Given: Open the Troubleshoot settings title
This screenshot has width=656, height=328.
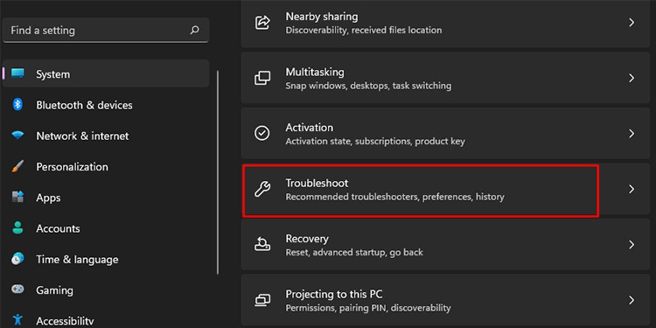Looking at the screenshot, I should click(317, 184).
